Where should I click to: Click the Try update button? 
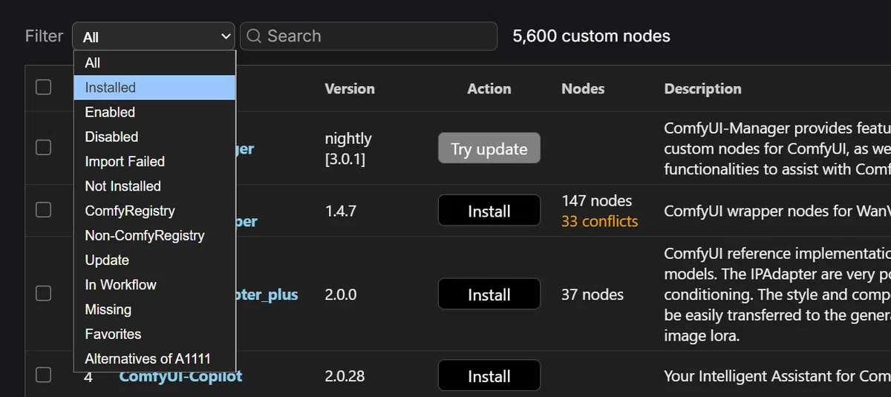[x=489, y=148]
